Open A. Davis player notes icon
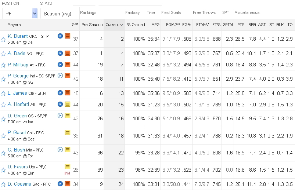295x190 pixels. 68,53
